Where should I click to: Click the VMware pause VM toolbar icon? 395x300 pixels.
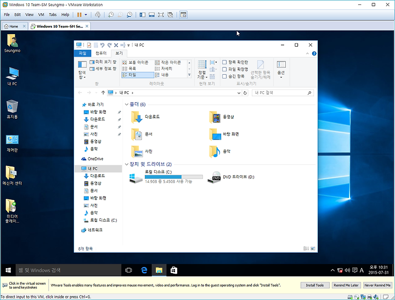(x=79, y=15)
